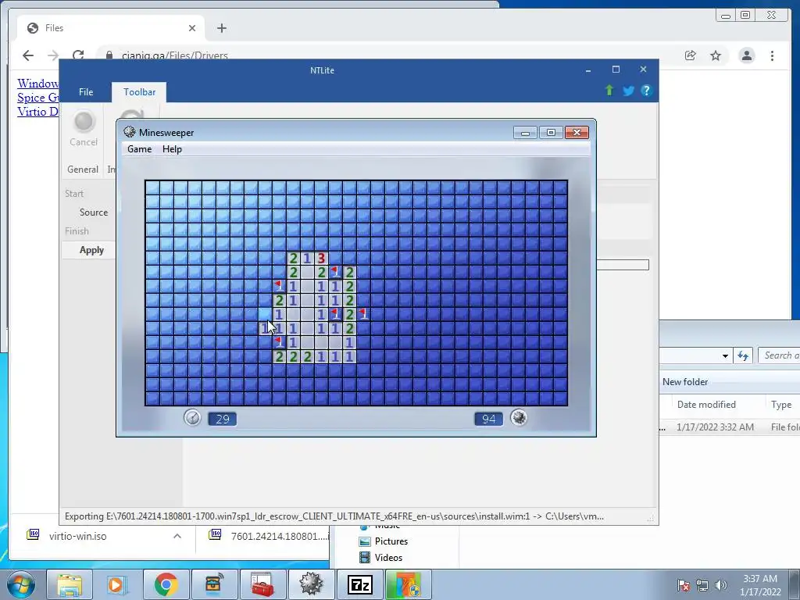Click the NTLite help question mark icon
800x600 pixels.
(646, 91)
